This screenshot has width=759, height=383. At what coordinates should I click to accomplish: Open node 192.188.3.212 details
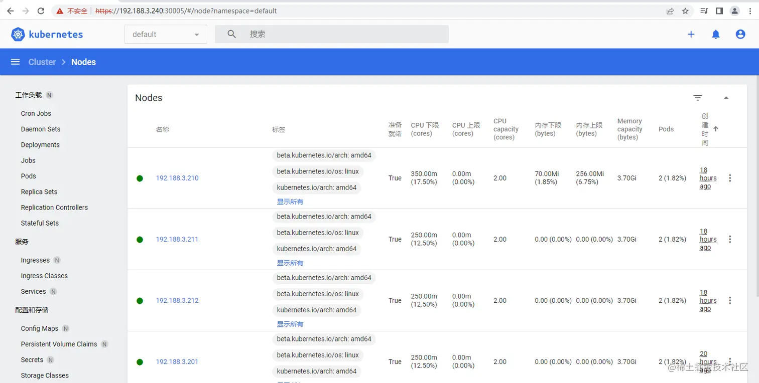[177, 300]
